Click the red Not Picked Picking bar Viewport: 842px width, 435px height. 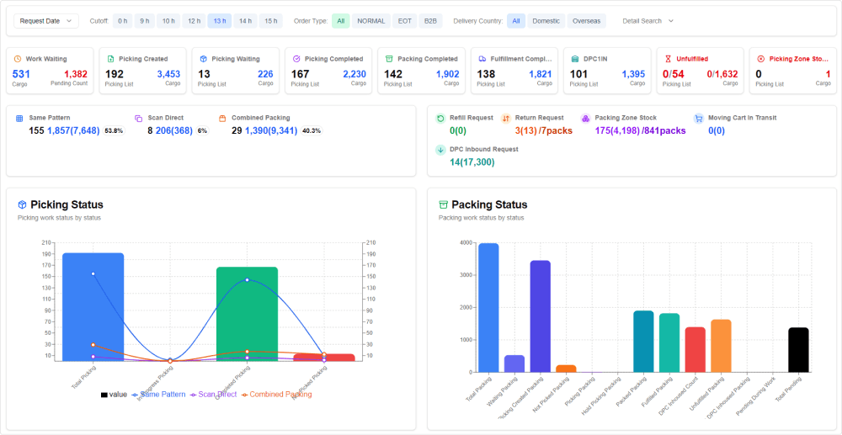pyautogui.click(x=324, y=358)
